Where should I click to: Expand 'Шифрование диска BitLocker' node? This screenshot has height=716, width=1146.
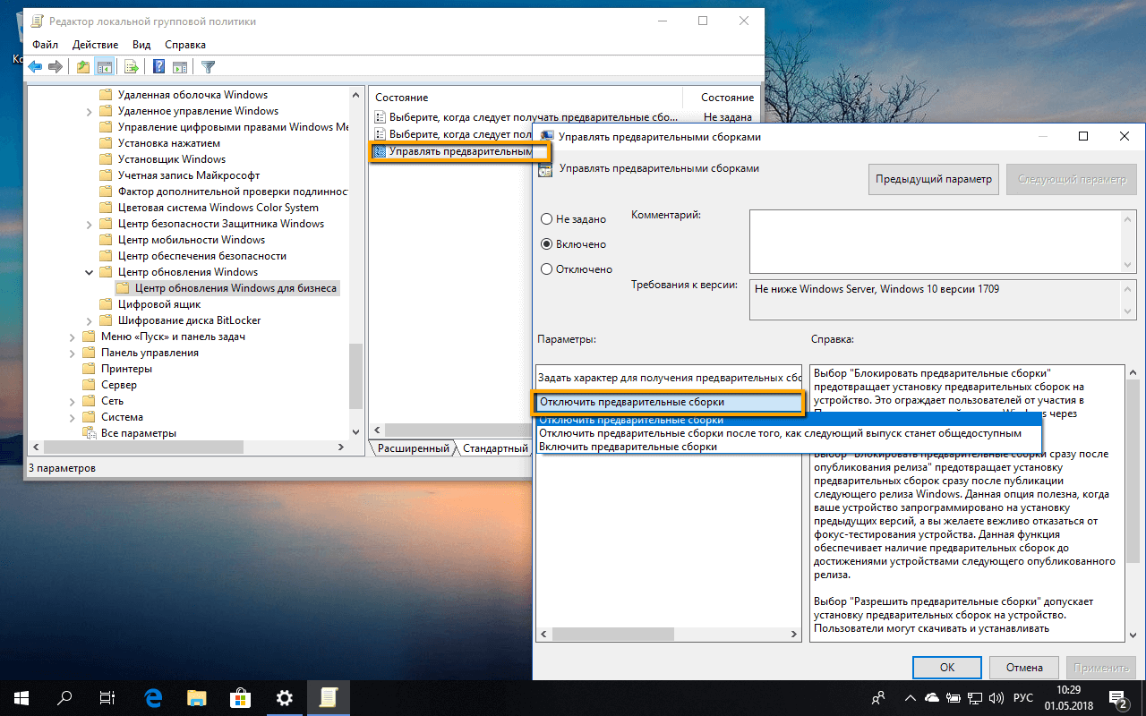click(89, 320)
